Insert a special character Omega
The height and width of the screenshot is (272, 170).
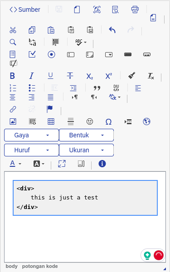click(109, 122)
